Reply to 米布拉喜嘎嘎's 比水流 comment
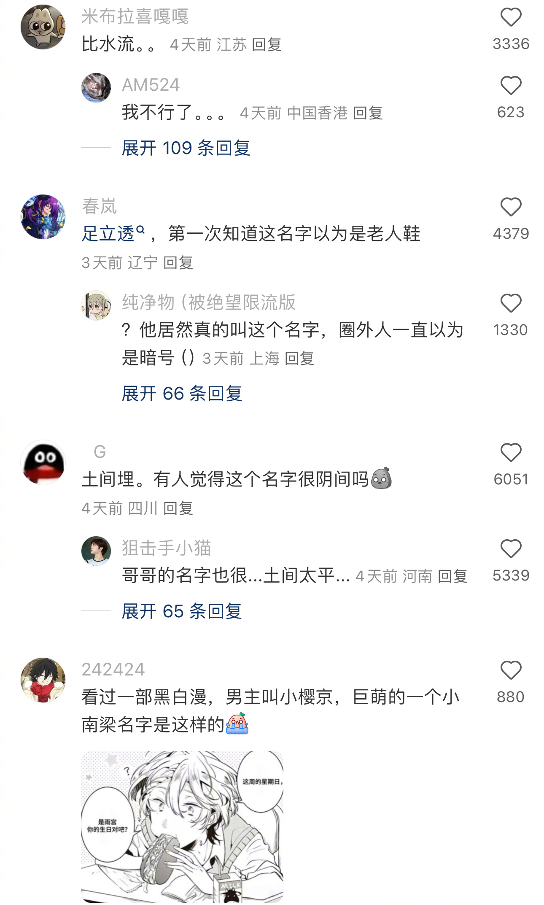Image resolution: width=544 pixels, height=905 pixels. [x=267, y=45]
